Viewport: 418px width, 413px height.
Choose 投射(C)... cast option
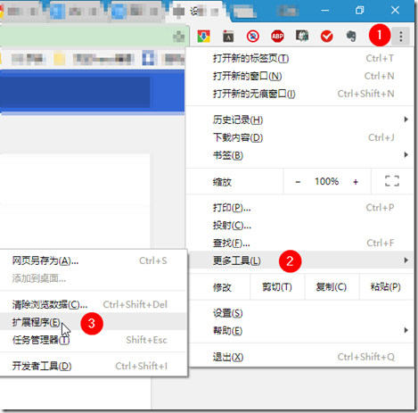tap(299, 226)
